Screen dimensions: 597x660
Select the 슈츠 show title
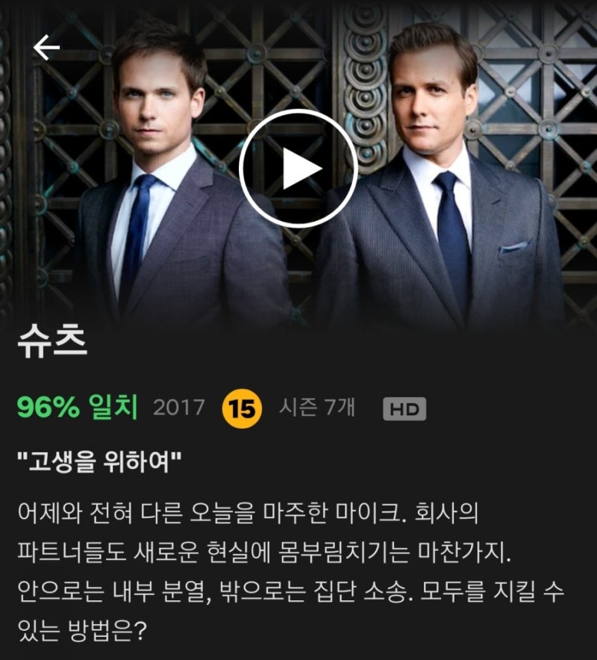coord(52,341)
